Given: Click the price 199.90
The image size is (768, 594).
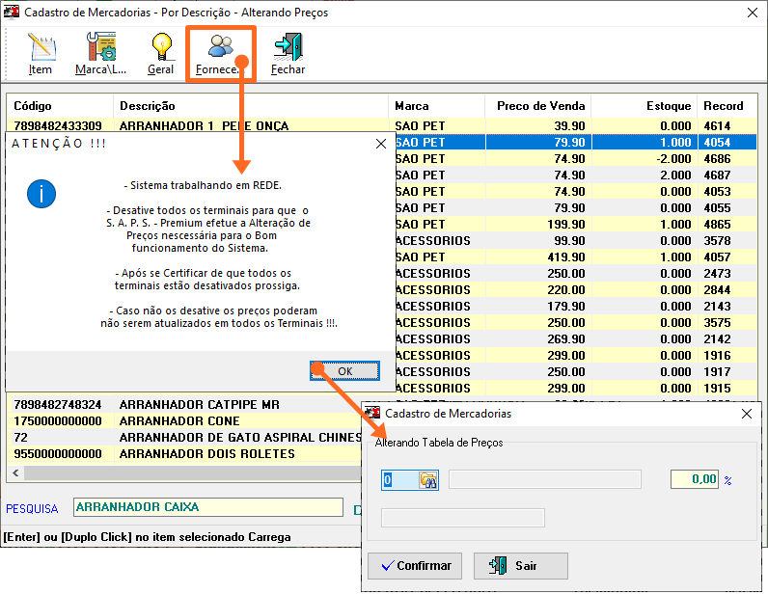Looking at the screenshot, I should (566, 225).
